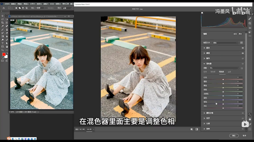The width and height of the screenshot is (254, 142).
Task: Select the Crop tool
Action: click(x=3, y=23)
